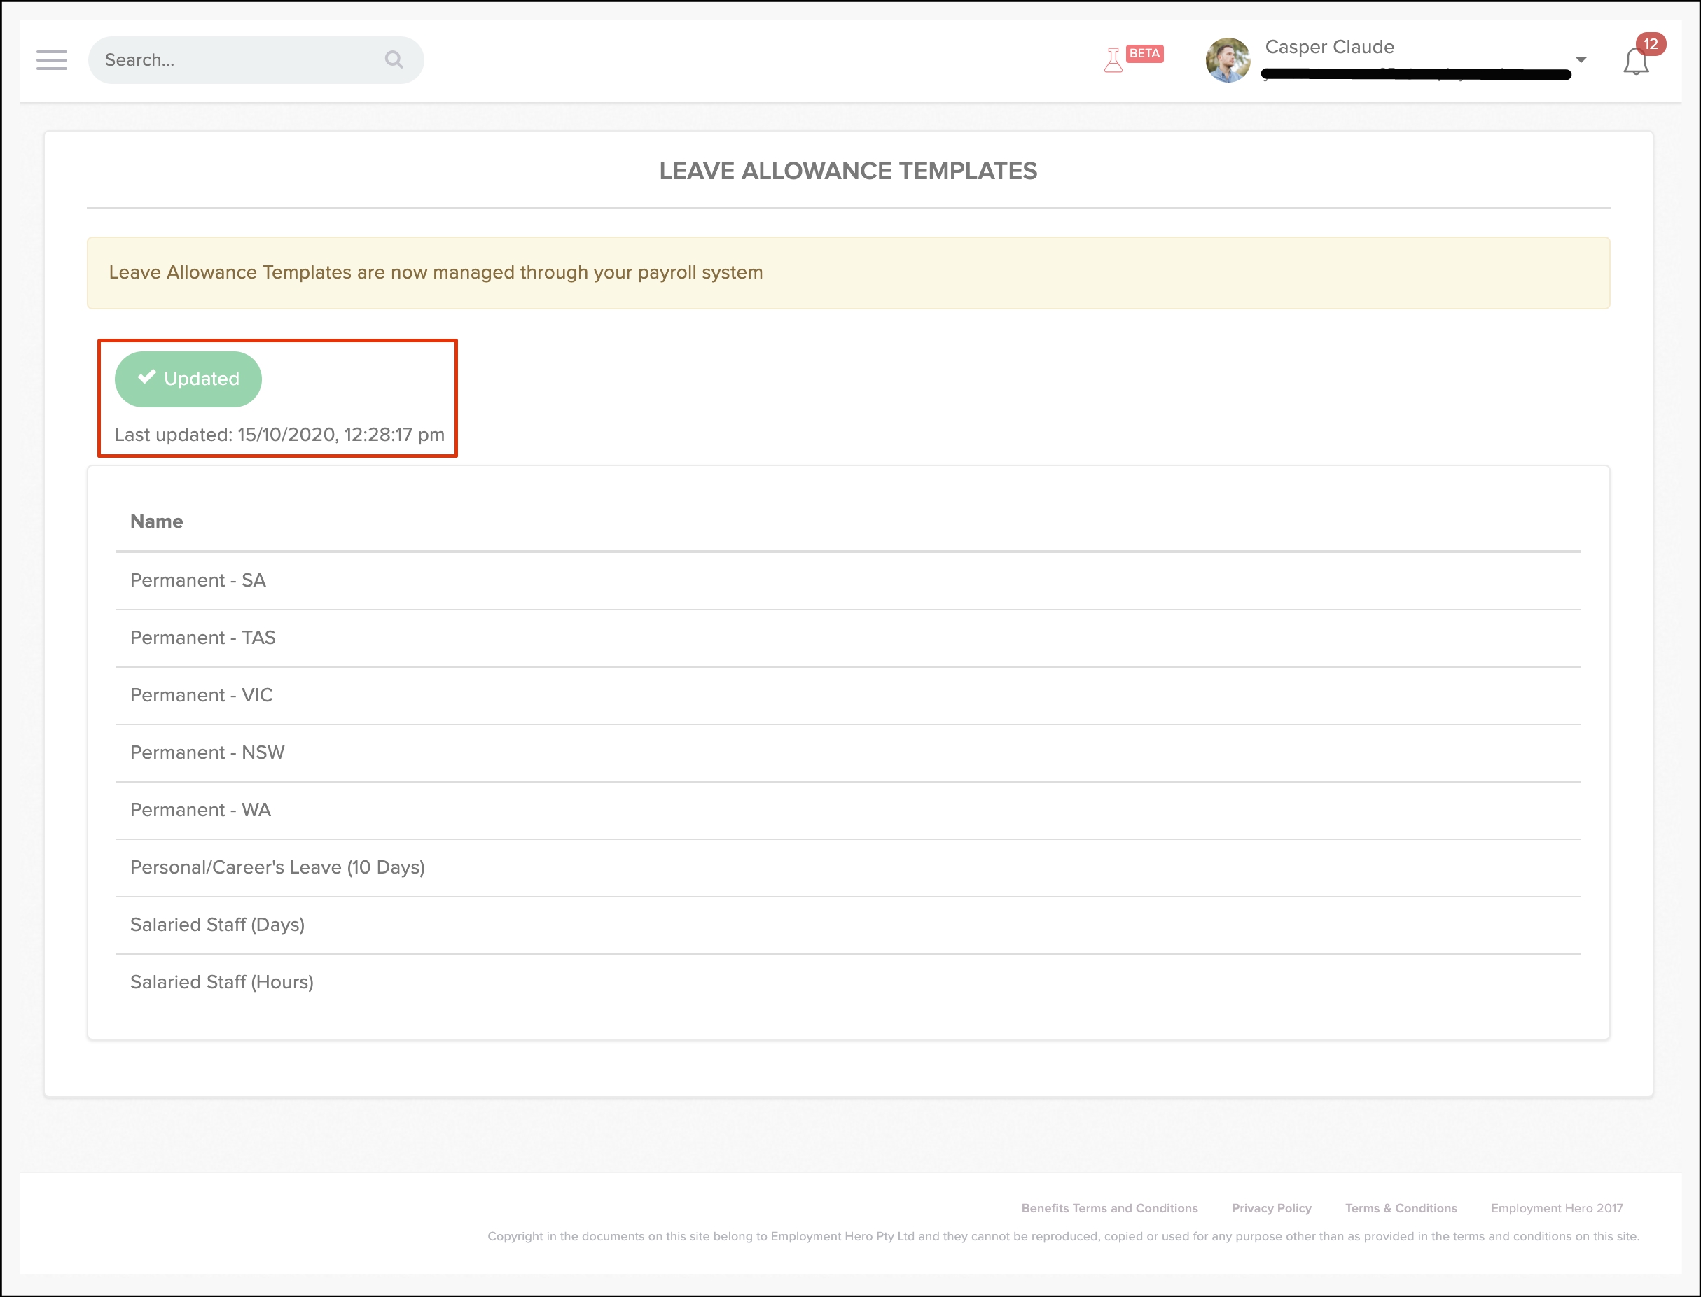The height and width of the screenshot is (1297, 1701).
Task: Click the Casper Claude user name
Action: tap(1329, 47)
